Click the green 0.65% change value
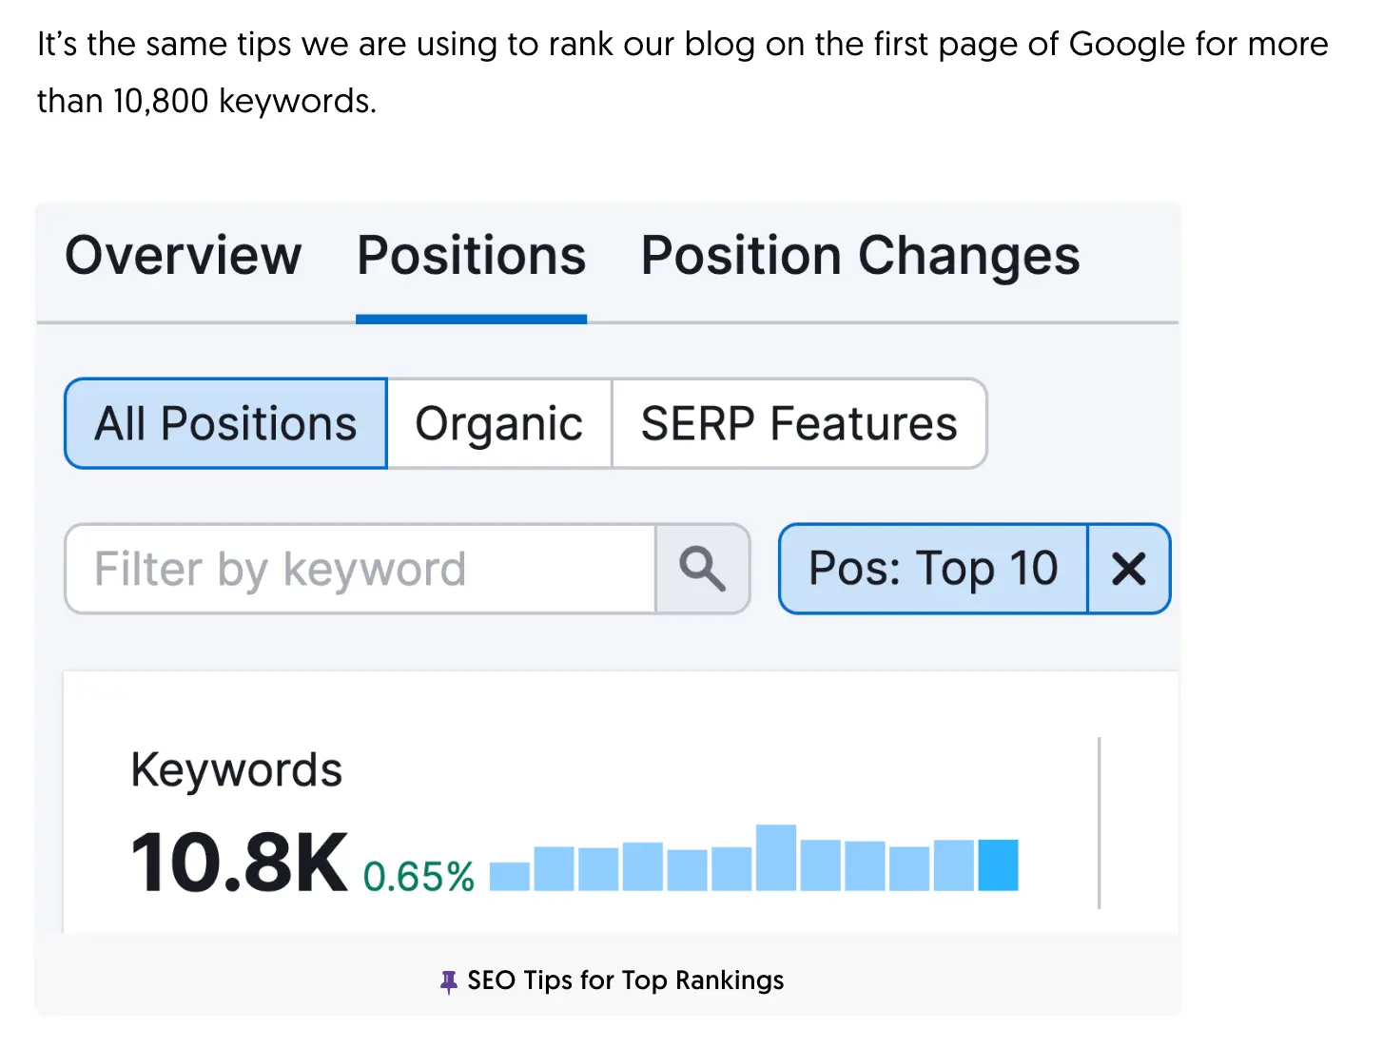 tap(419, 877)
